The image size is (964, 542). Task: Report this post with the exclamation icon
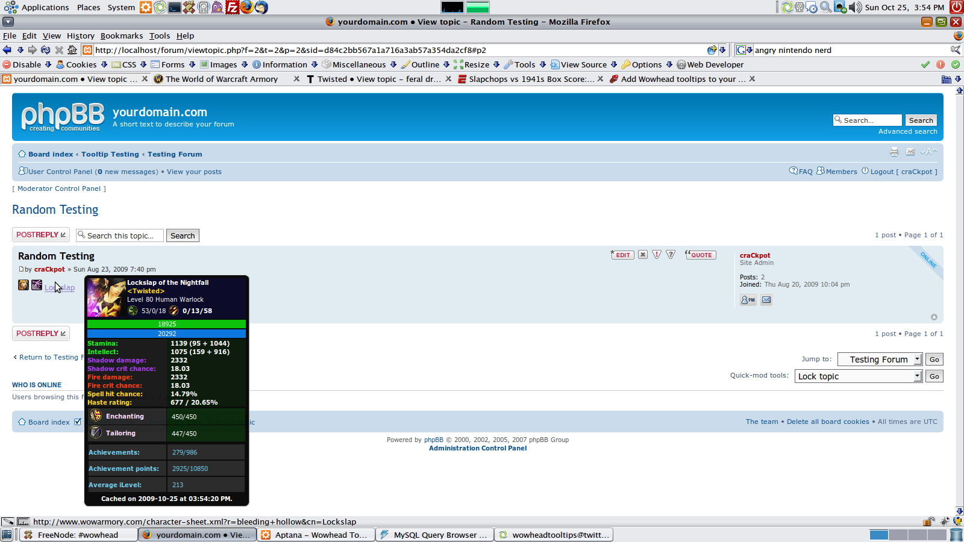pos(657,255)
